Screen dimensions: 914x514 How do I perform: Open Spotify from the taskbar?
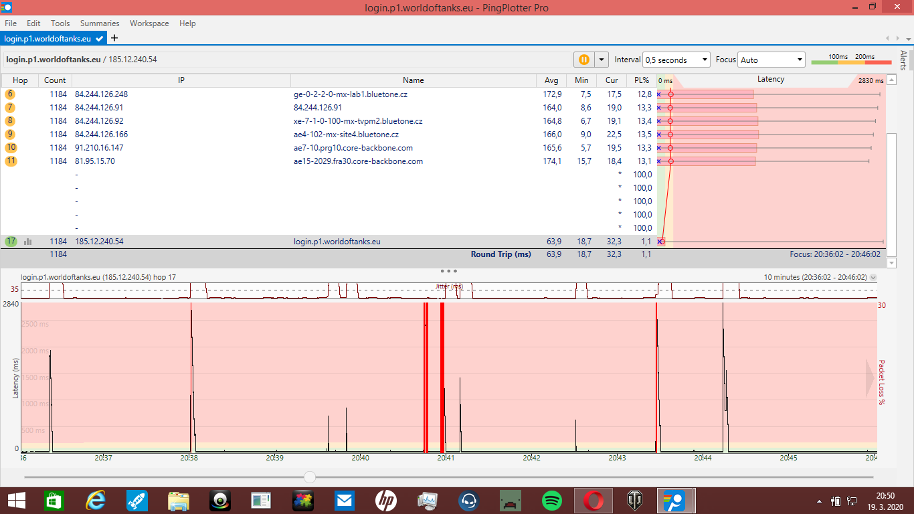[x=551, y=501]
